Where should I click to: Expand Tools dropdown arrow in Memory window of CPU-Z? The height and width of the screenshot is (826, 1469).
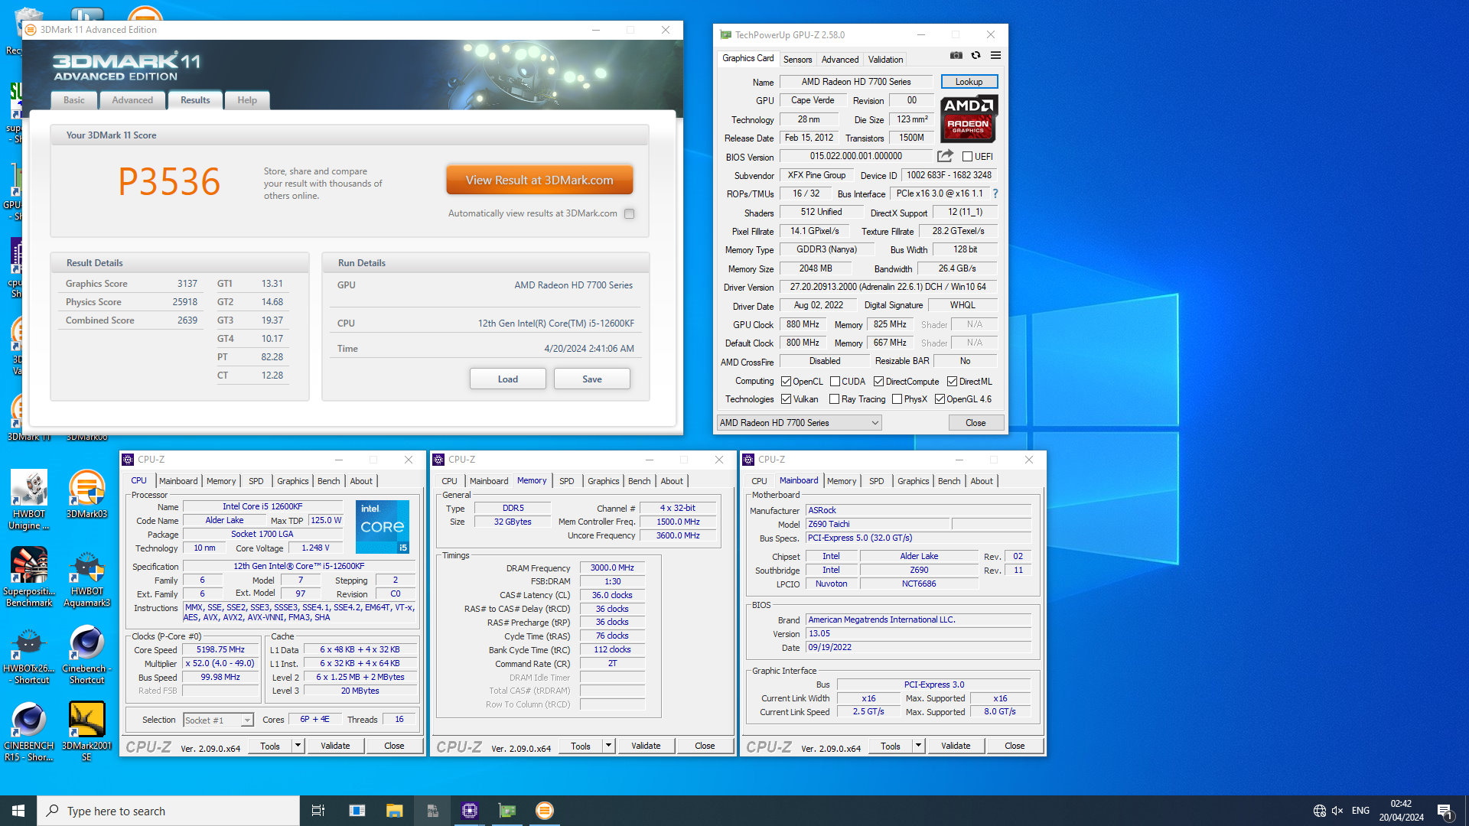pyautogui.click(x=608, y=746)
